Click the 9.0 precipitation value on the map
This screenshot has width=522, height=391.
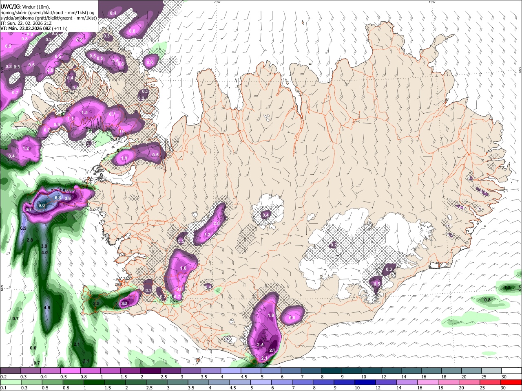(x=42, y=206)
